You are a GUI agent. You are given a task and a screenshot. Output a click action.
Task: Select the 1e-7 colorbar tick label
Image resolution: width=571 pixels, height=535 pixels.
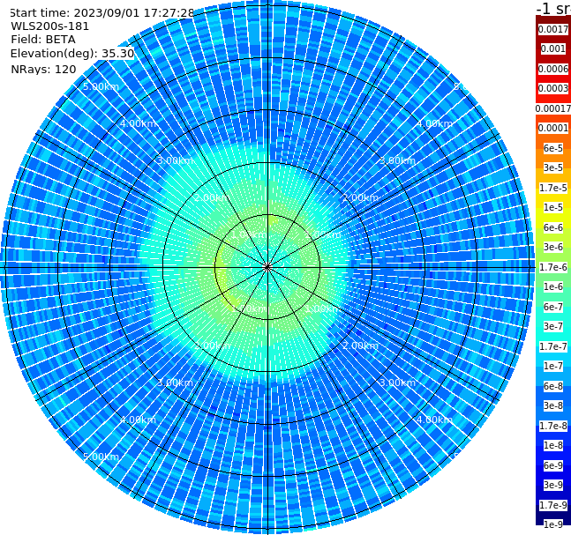(x=553, y=366)
